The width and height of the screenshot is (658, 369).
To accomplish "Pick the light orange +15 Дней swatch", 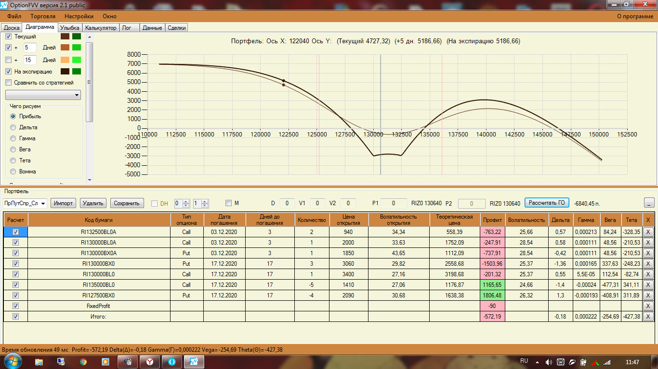I will (65, 60).
